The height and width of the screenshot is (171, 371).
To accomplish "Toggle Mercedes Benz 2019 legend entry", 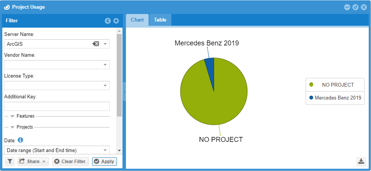I will 335,98.
